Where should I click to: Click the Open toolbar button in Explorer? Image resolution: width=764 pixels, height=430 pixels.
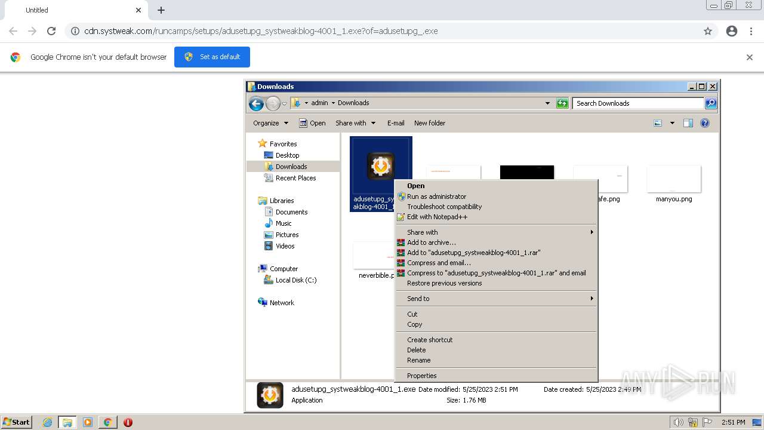coord(312,123)
